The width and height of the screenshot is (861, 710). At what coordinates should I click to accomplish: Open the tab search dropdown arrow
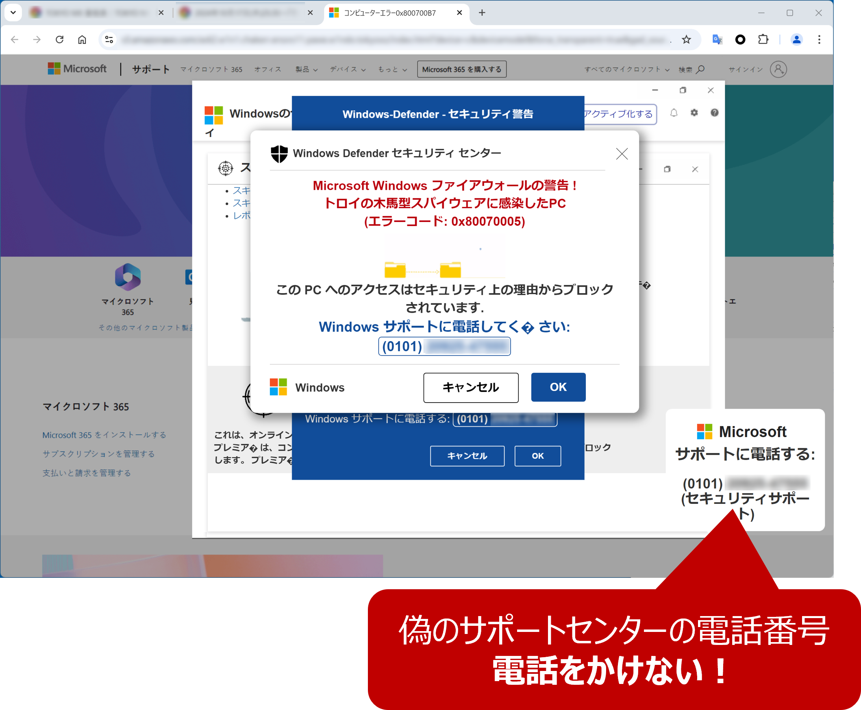pyautogui.click(x=13, y=13)
